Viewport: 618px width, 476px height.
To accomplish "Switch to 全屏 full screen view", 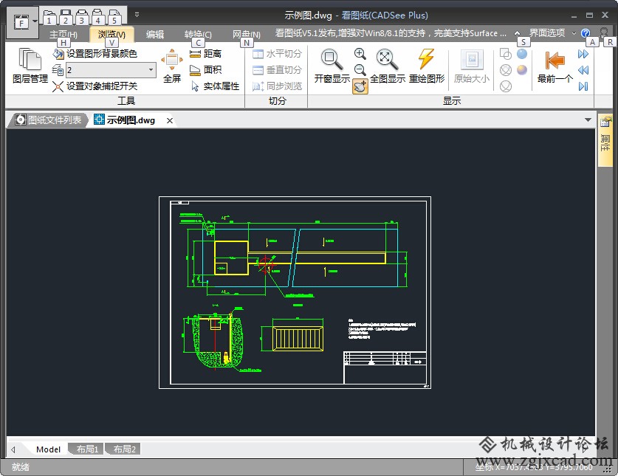I will [x=172, y=66].
